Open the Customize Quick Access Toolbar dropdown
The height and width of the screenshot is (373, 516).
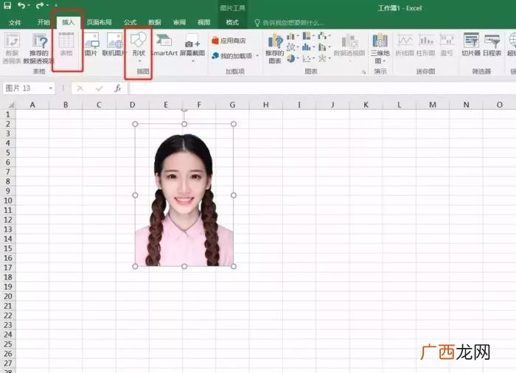(x=56, y=6)
